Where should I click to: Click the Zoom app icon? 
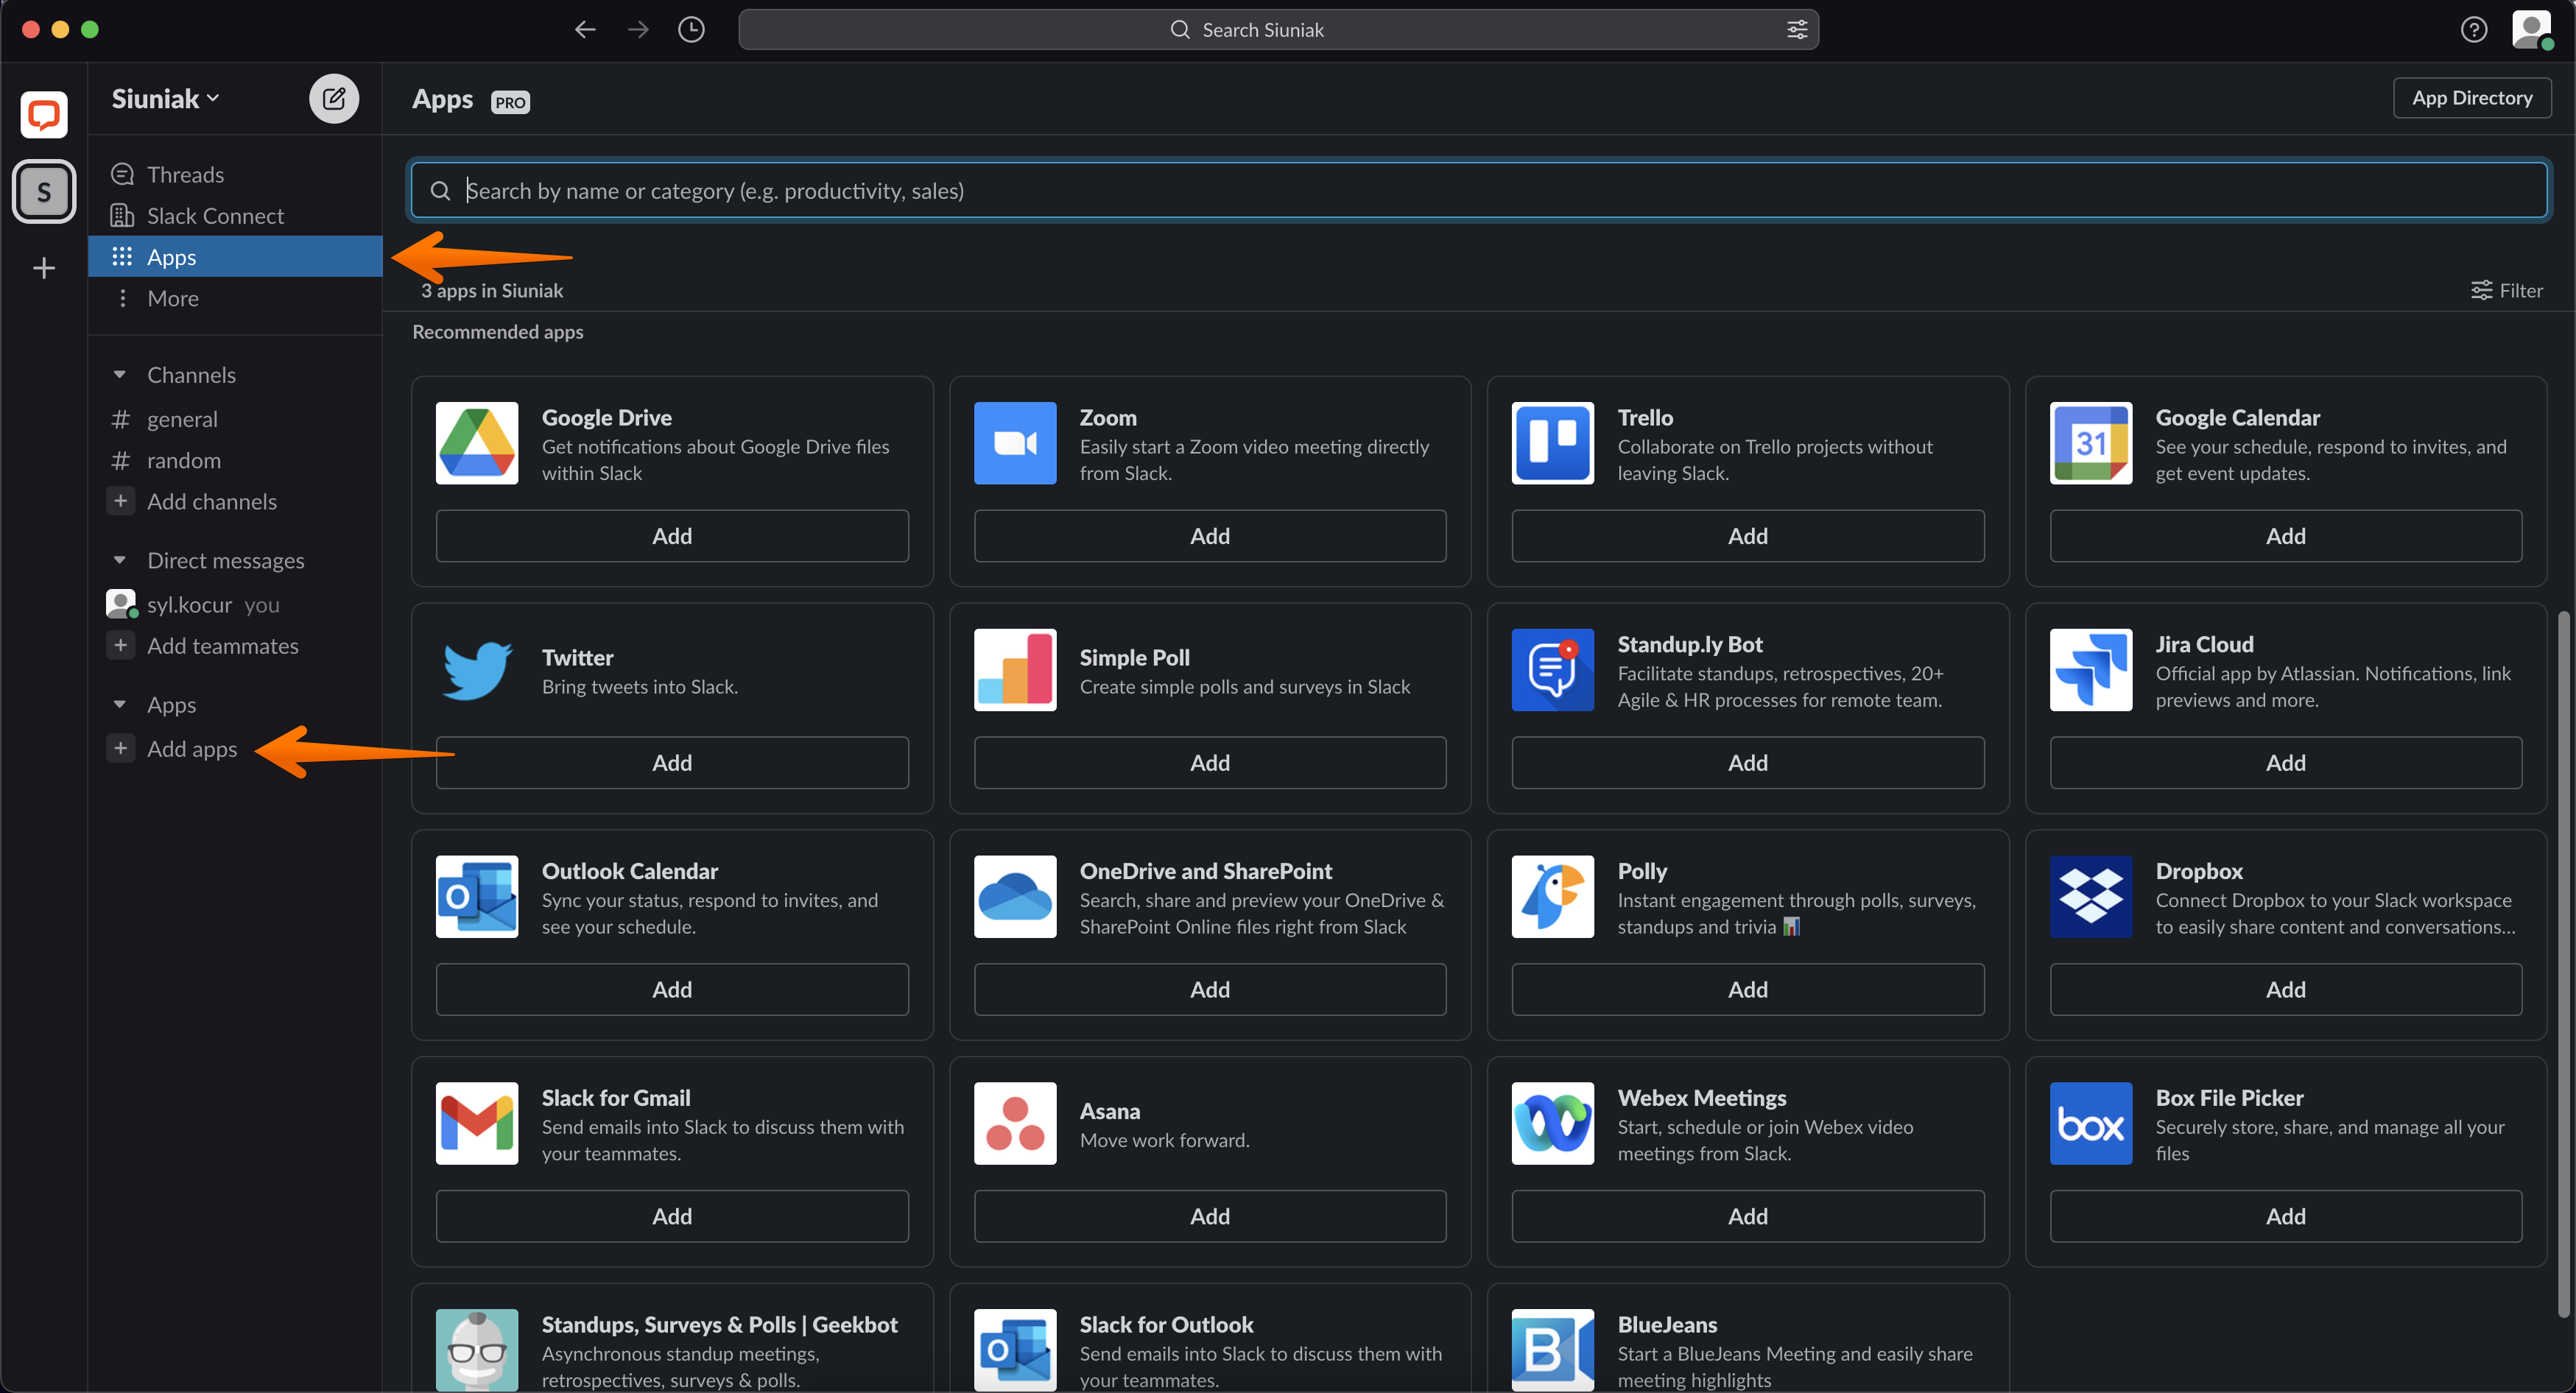tap(1015, 443)
